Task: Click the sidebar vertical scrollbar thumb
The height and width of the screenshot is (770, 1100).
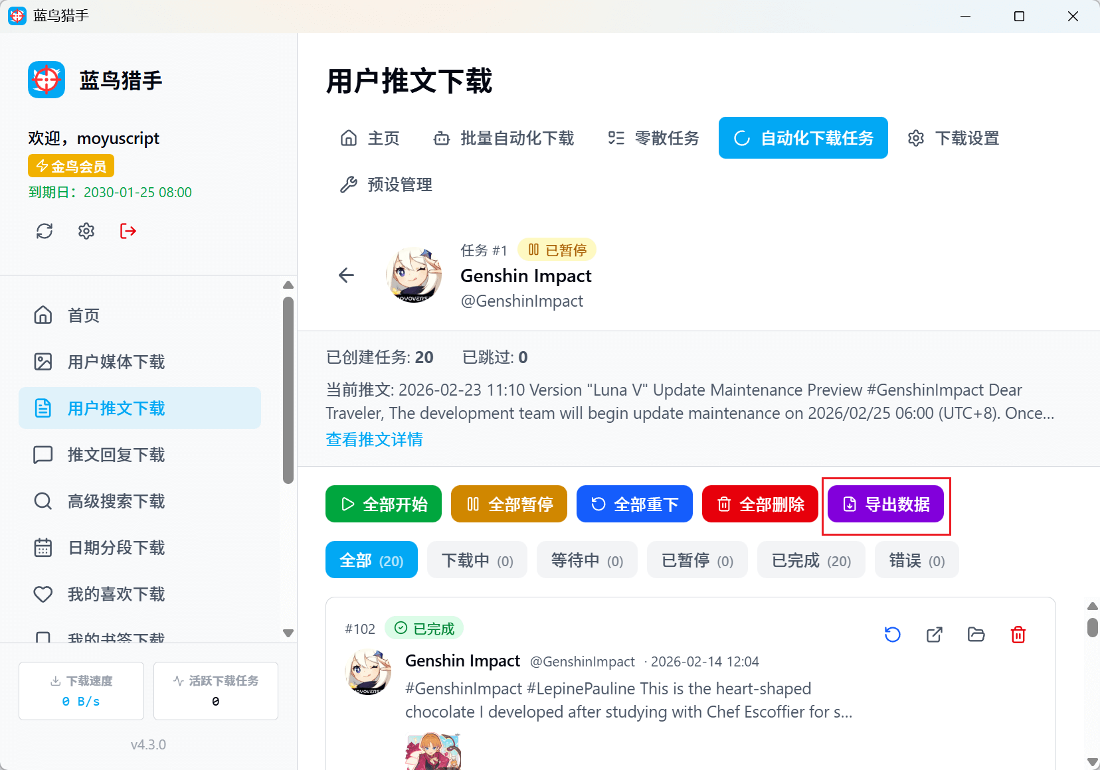Action: tap(288, 390)
